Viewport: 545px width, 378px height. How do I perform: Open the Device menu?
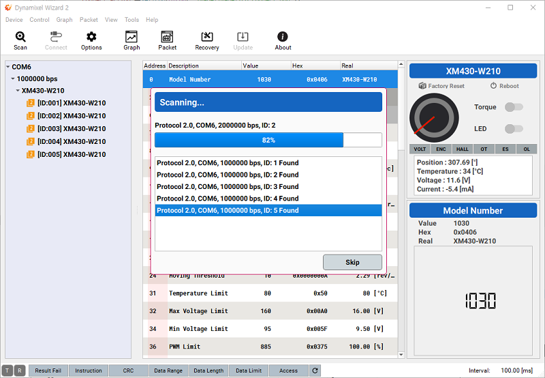(x=14, y=20)
